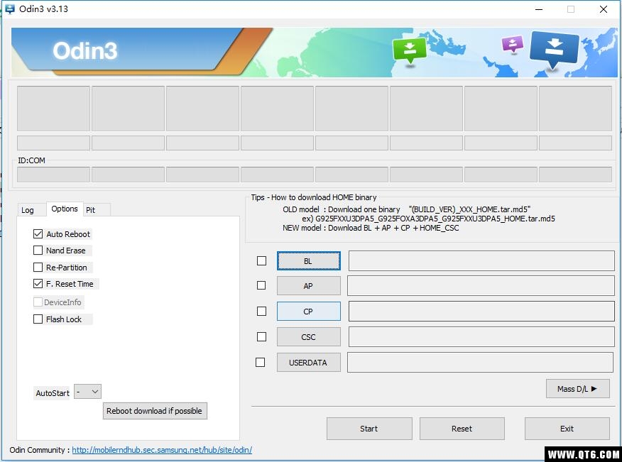Close the Odin3 window
This screenshot has width=622, height=462.
(x=604, y=9)
